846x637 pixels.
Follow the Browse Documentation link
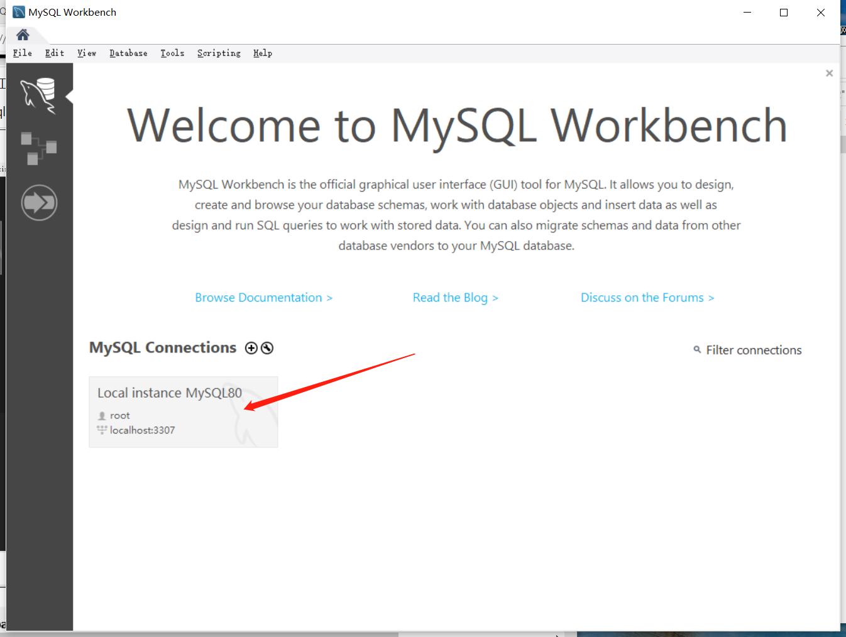tap(263, 298)
